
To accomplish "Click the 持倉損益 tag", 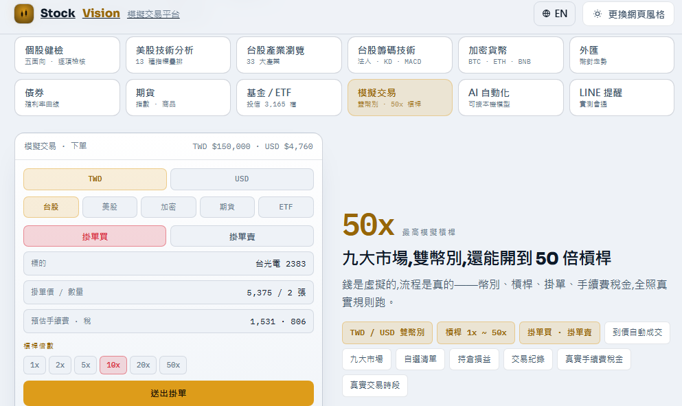I will click(474, 359).
